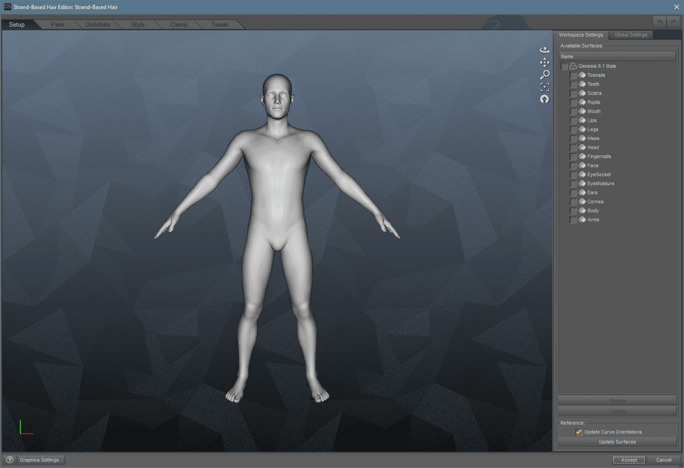684x468 pixels.
Task: Open Graphics Settings dialog
Action: pyautogui.click(x=41, y=459)
